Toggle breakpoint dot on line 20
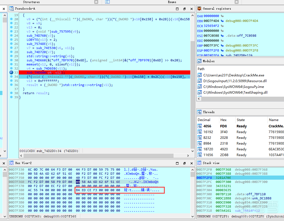 pyautogui.click(x=12, y=19)
